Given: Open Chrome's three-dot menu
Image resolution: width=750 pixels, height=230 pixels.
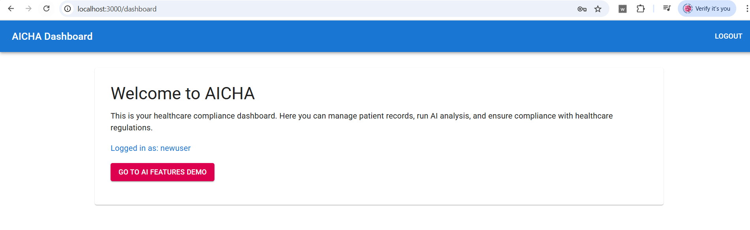Looking at the screenshot, I should [x=746, y=9].
